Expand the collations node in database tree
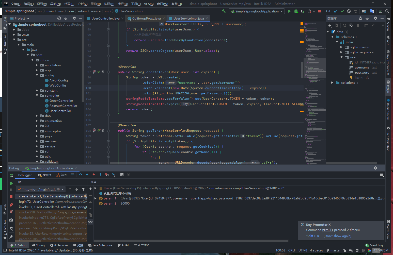 [332, 83]
